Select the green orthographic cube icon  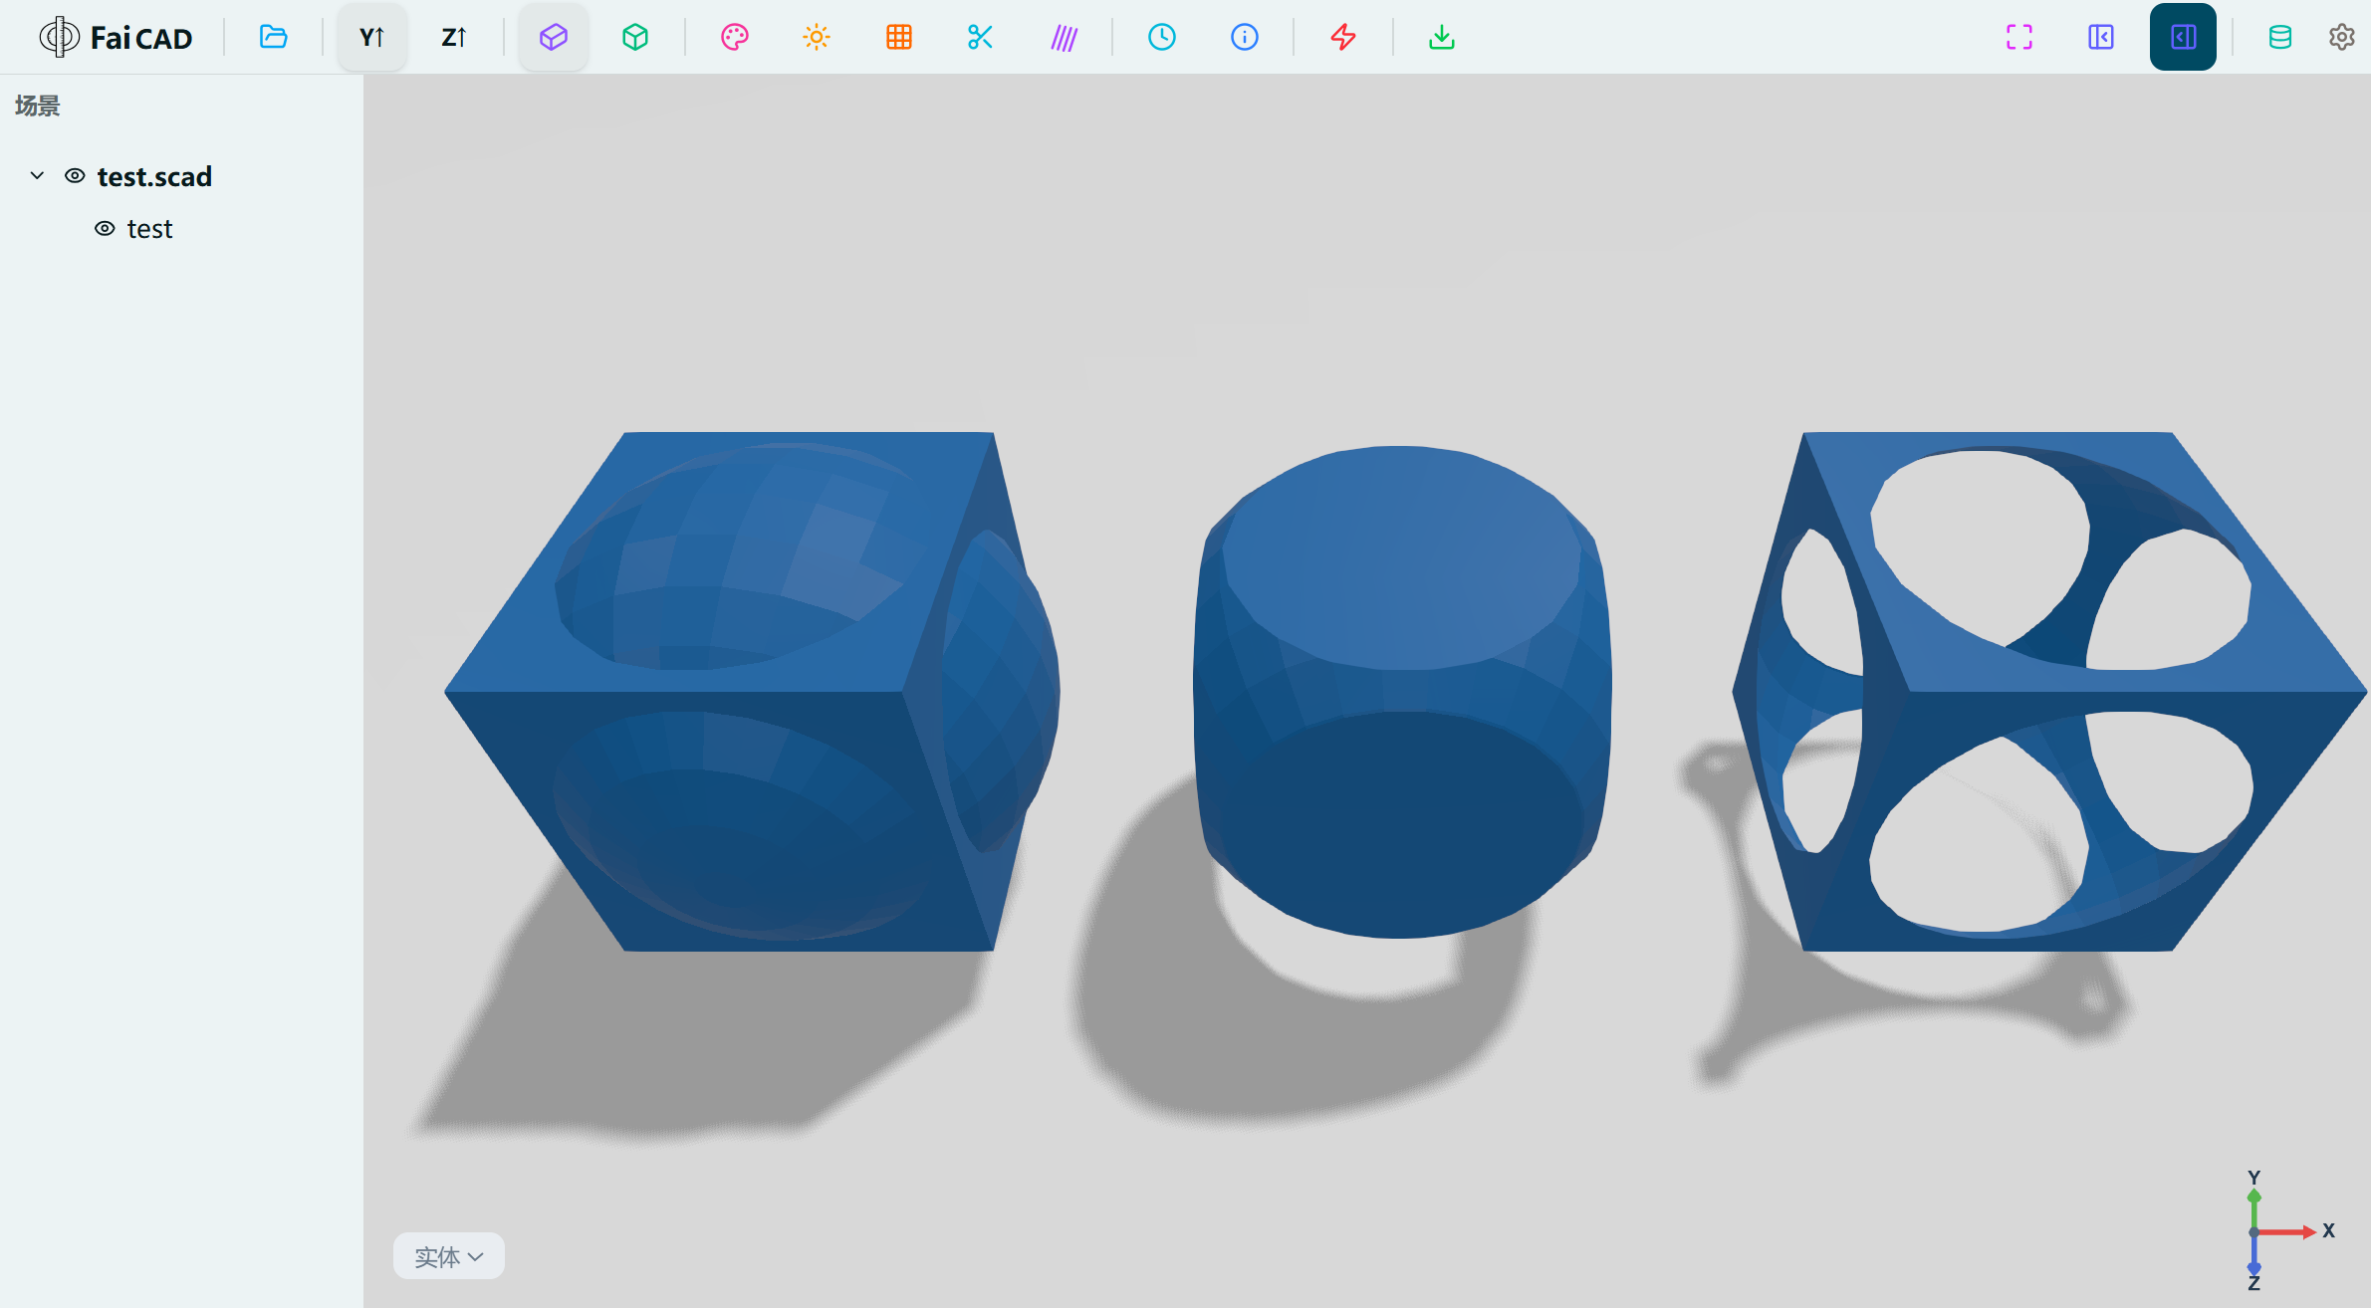click(x=635, y=37)
